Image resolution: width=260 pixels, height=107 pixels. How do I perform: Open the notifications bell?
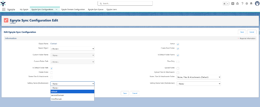click(251, 3)
